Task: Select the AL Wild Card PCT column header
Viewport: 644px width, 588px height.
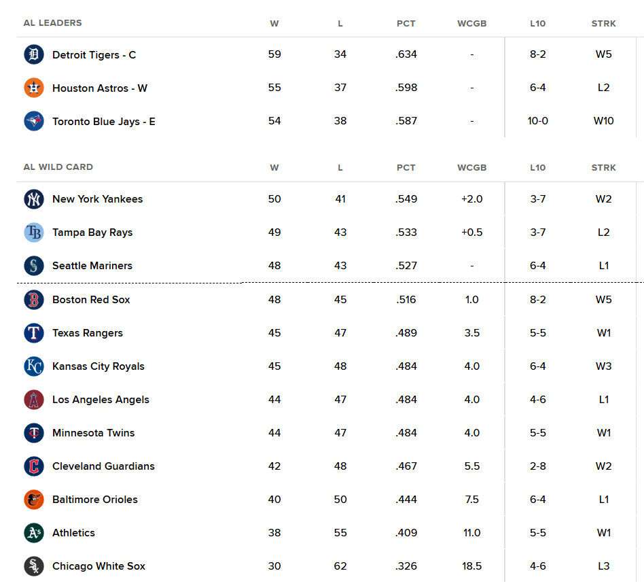Action: pyautogui.click(x=406, y=168)
